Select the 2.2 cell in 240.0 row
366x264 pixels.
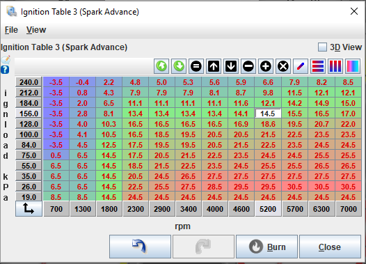(109, 82)
